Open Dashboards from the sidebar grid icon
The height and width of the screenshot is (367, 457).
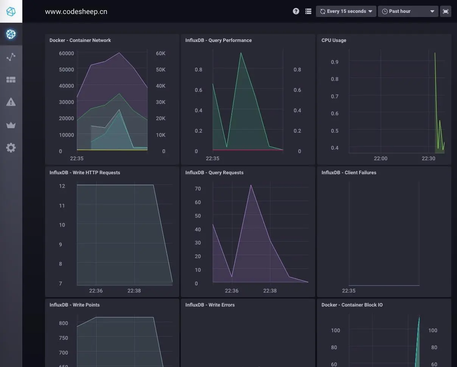click(x=11, y=80)
